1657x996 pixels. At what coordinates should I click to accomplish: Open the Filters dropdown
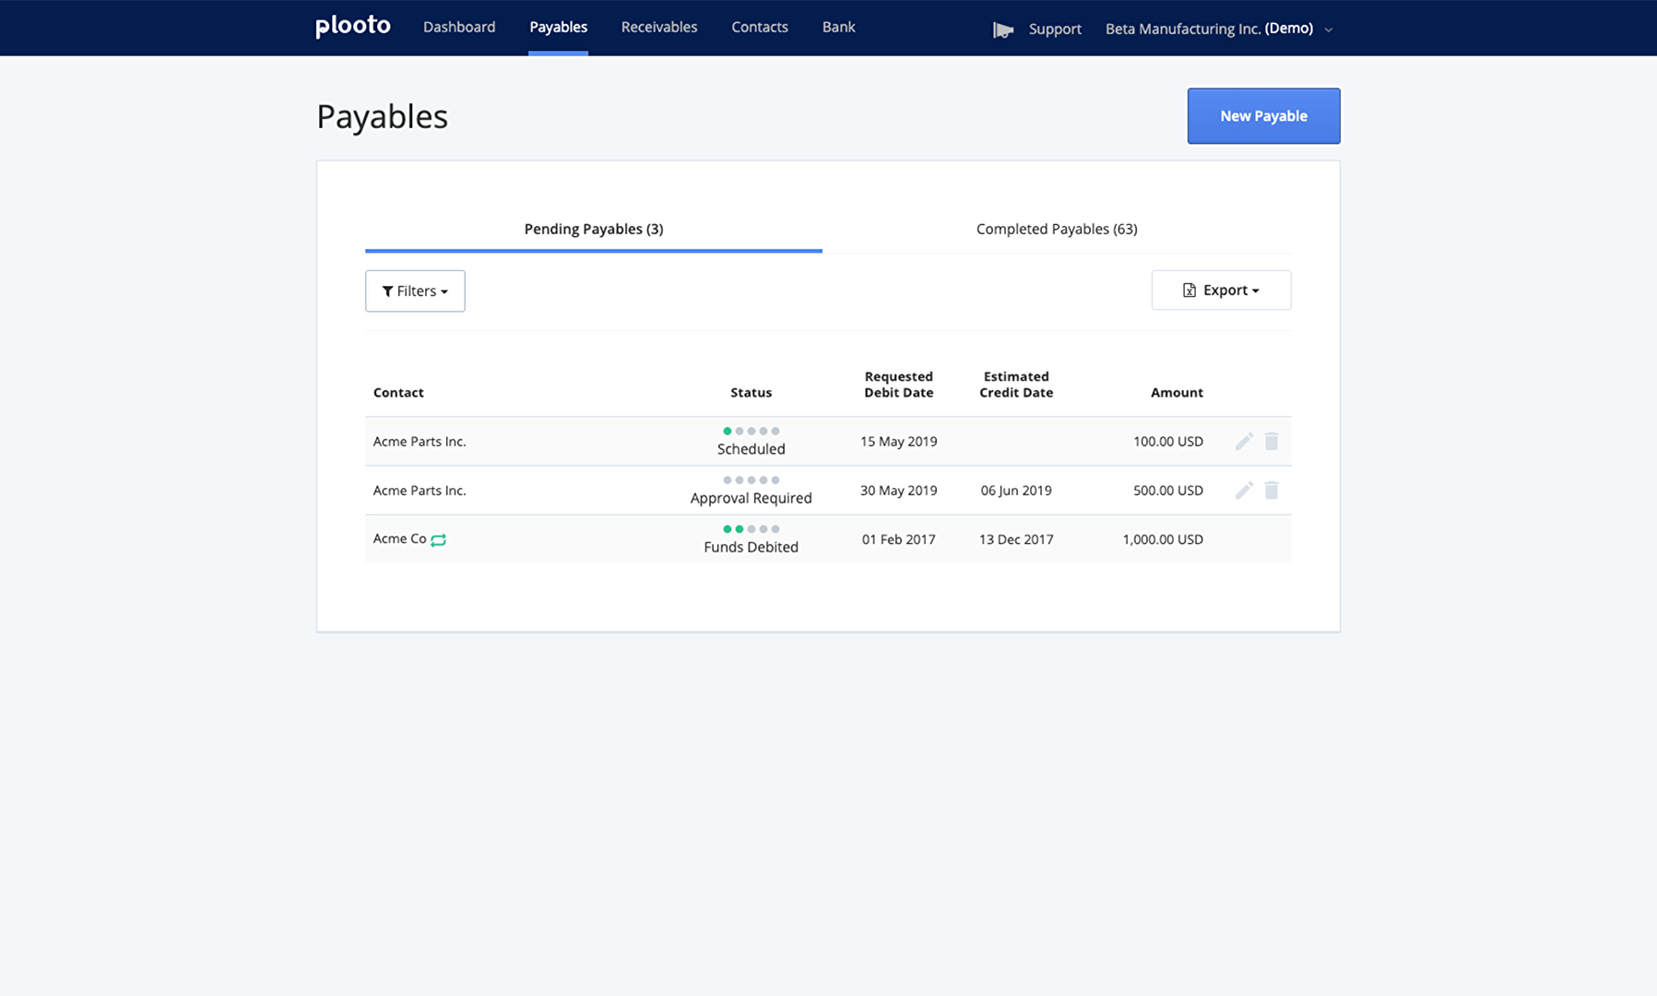click(x=414, y=290)
